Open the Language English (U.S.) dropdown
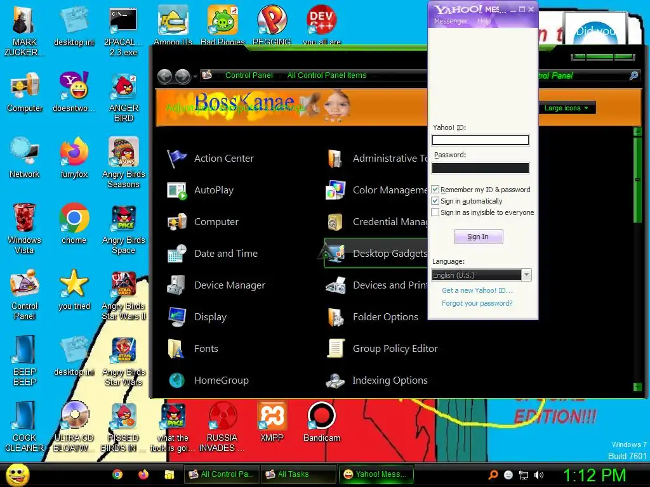This screenshot has width=650, height=487. (526, 275)
